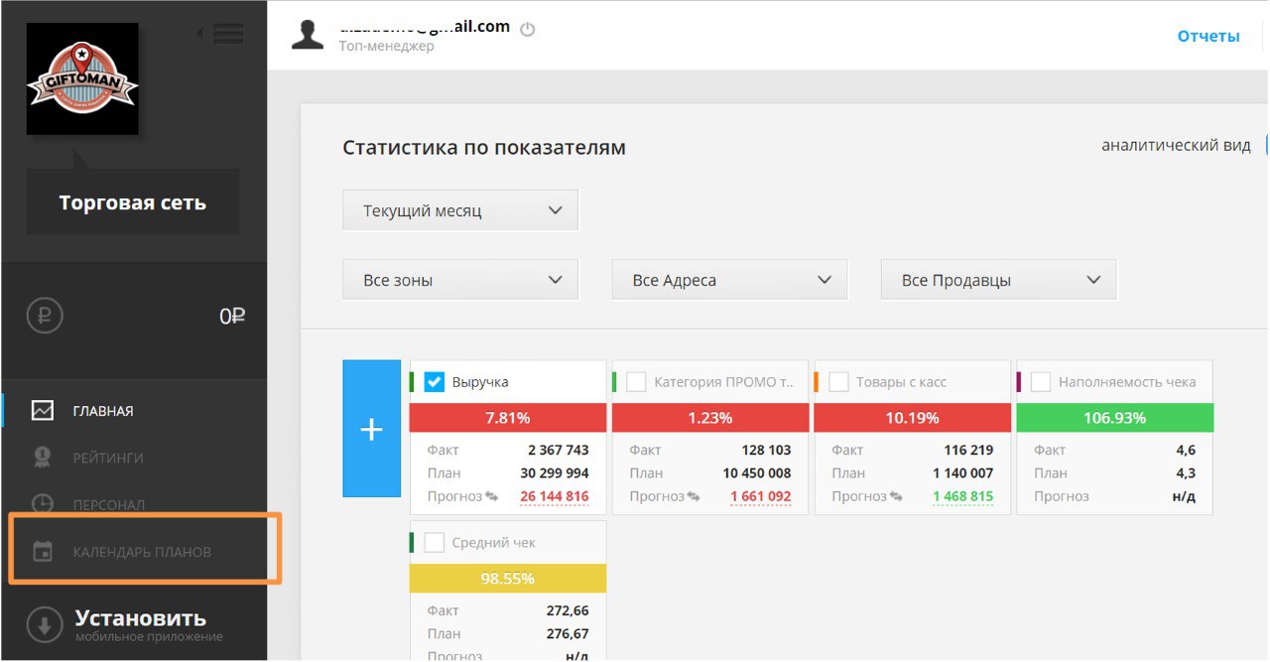Viewport: 1270px width, 662px height.
Task: Go to Главная in sidebar menu
Action: (102, 411)
